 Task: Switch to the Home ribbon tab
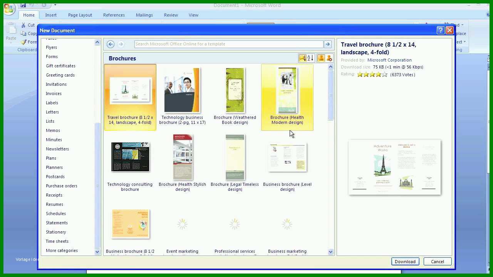coord(29,15)
